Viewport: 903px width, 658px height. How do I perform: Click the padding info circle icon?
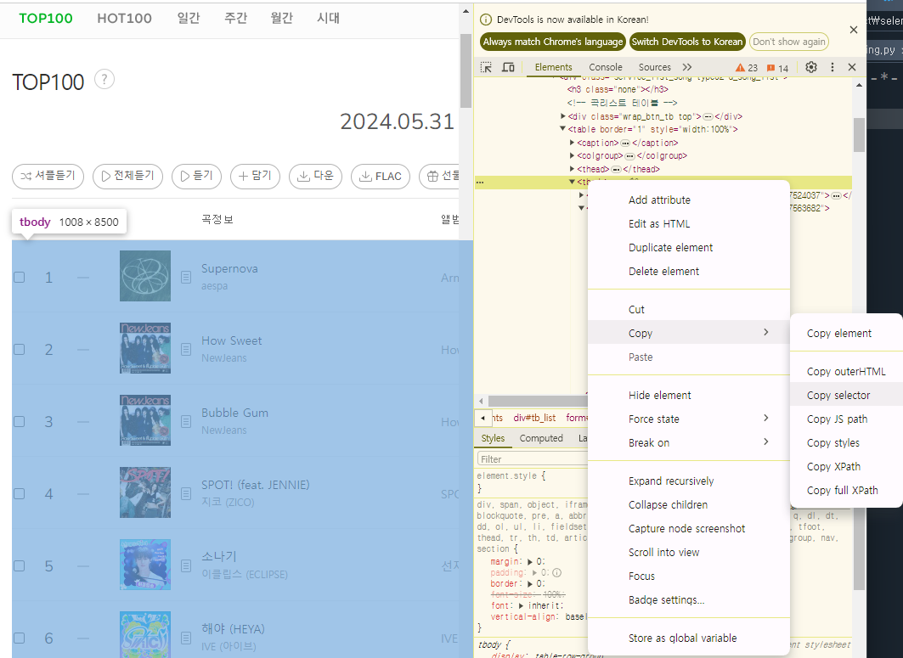(x=557, y=573)
